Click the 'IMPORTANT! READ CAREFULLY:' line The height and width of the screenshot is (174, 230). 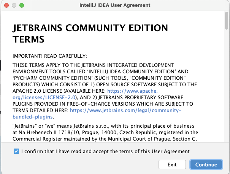click(x=50, y=56)
